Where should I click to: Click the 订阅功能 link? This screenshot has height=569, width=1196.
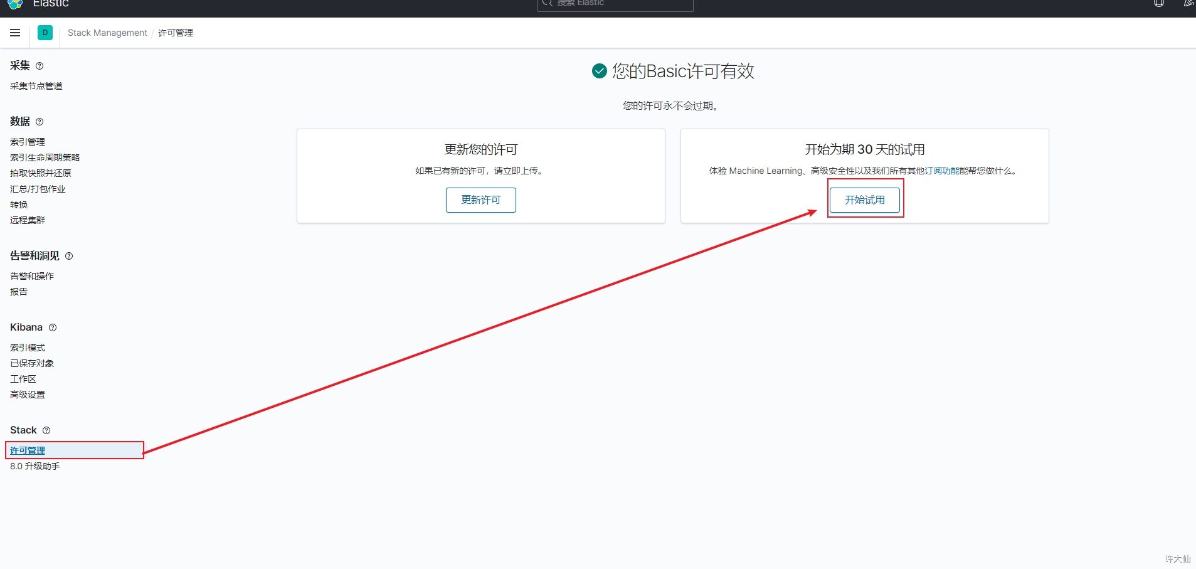click(942, 171)
